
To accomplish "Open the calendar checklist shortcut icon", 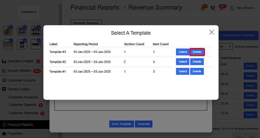I will pyautogui.click(x=22, y=31).
